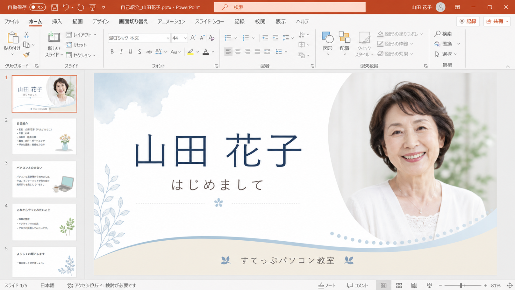This screenshot has height=290, width=515.
Task: Switch to slide sorter view icon
Action: click(x=399, y=285)
